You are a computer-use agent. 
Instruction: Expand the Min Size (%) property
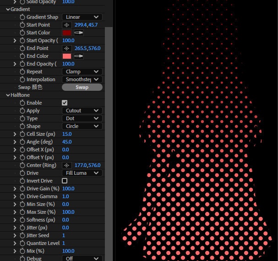click(15, 205)
